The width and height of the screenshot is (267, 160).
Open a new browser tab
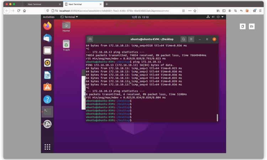pyautogui.click(x=106, y=4)
